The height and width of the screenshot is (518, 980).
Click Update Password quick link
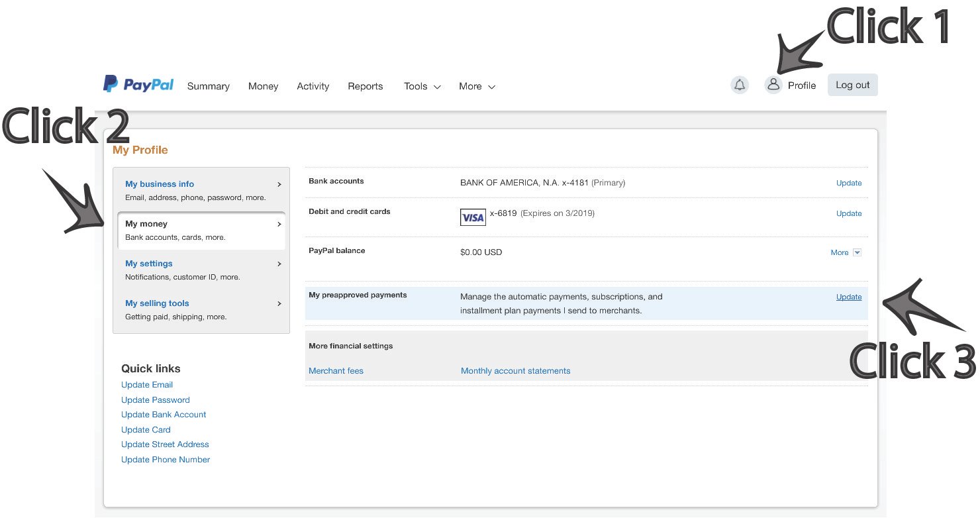tap(156, 400)
